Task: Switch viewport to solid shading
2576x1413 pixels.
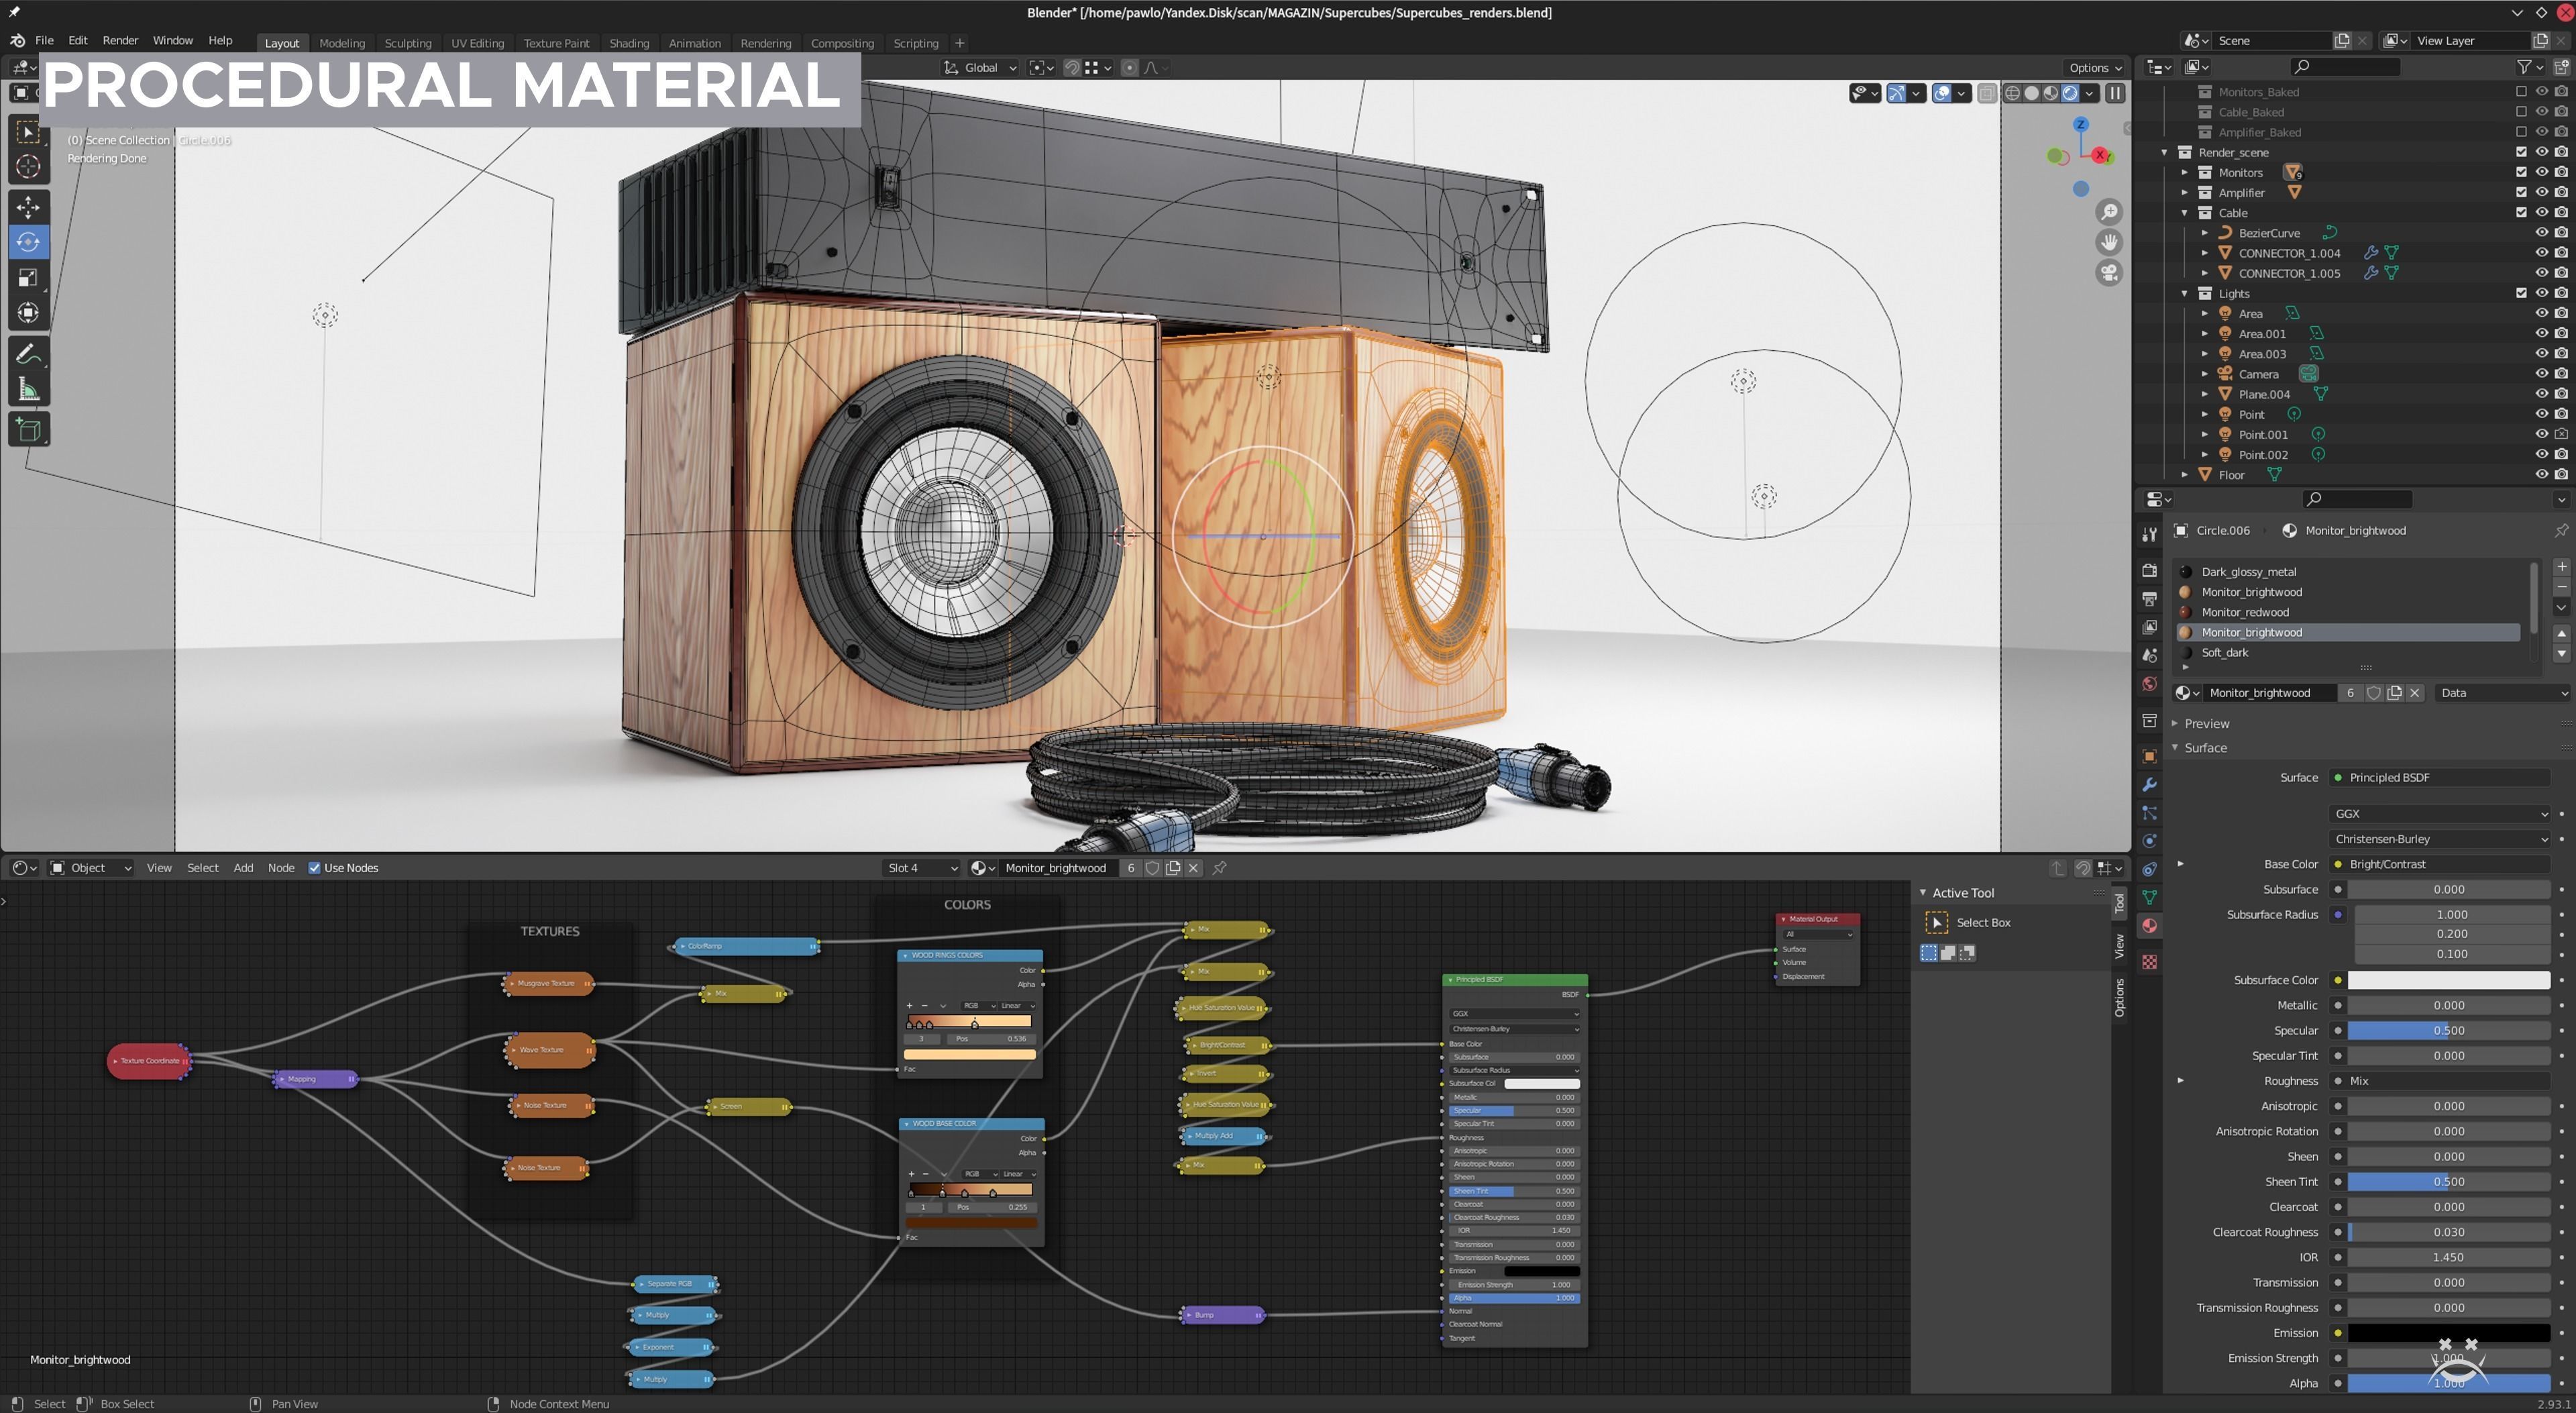Action: [2031, 93]
